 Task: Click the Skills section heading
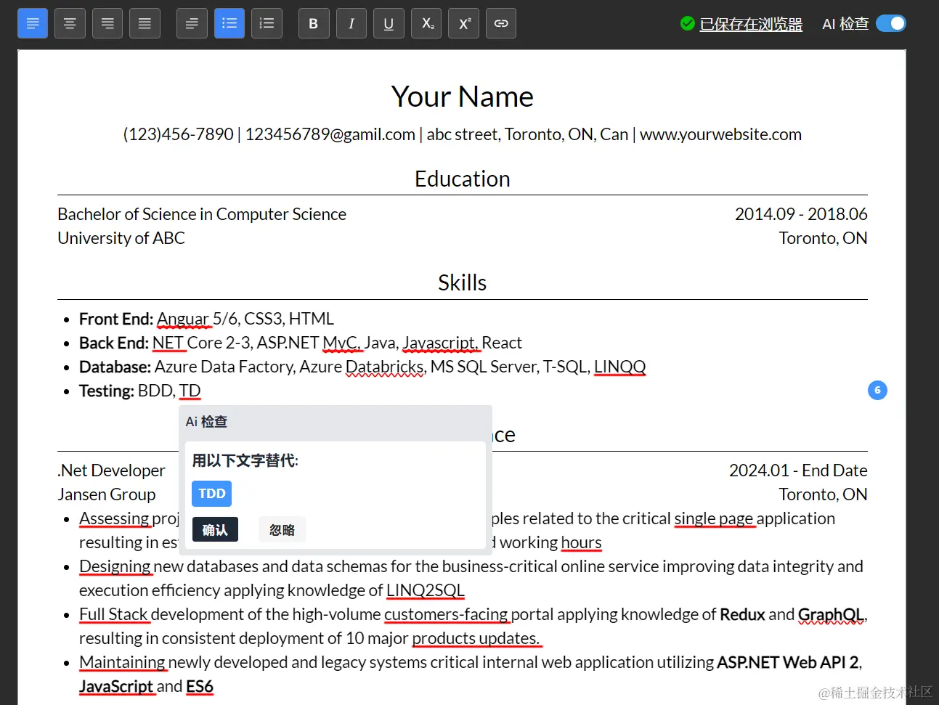coord(463,282)
